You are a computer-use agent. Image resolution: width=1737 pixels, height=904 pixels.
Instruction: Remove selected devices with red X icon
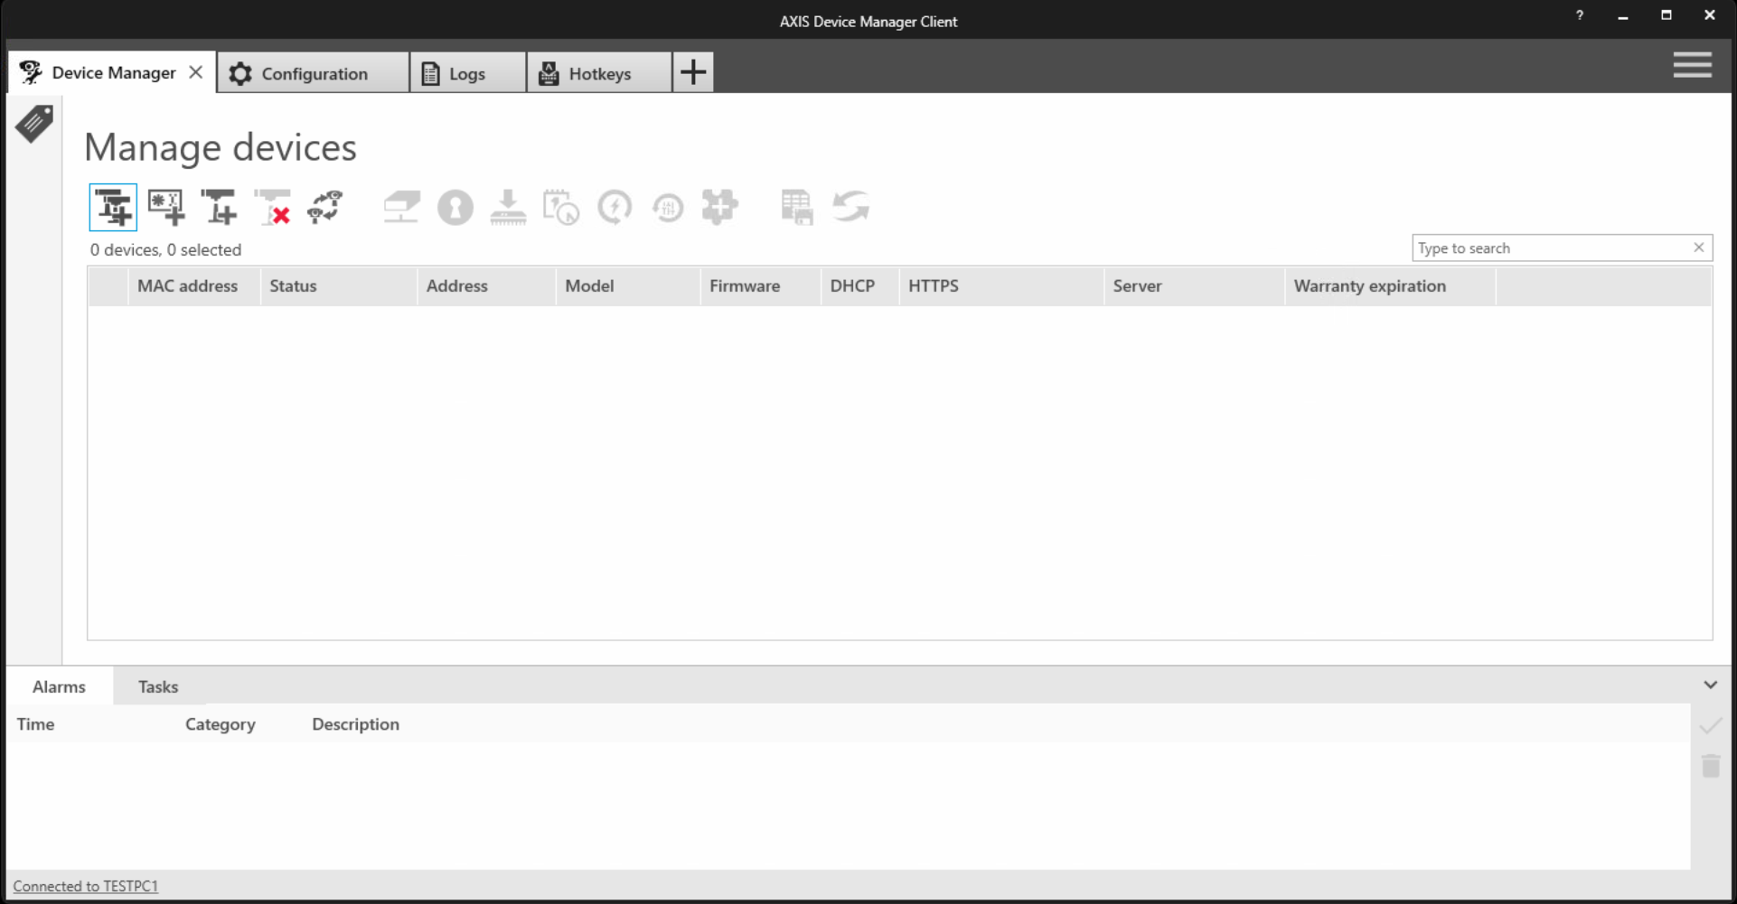[x=273, y=207]
